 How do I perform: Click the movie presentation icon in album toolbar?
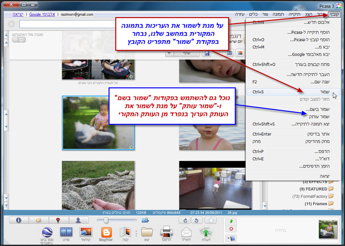pos(229,53)
